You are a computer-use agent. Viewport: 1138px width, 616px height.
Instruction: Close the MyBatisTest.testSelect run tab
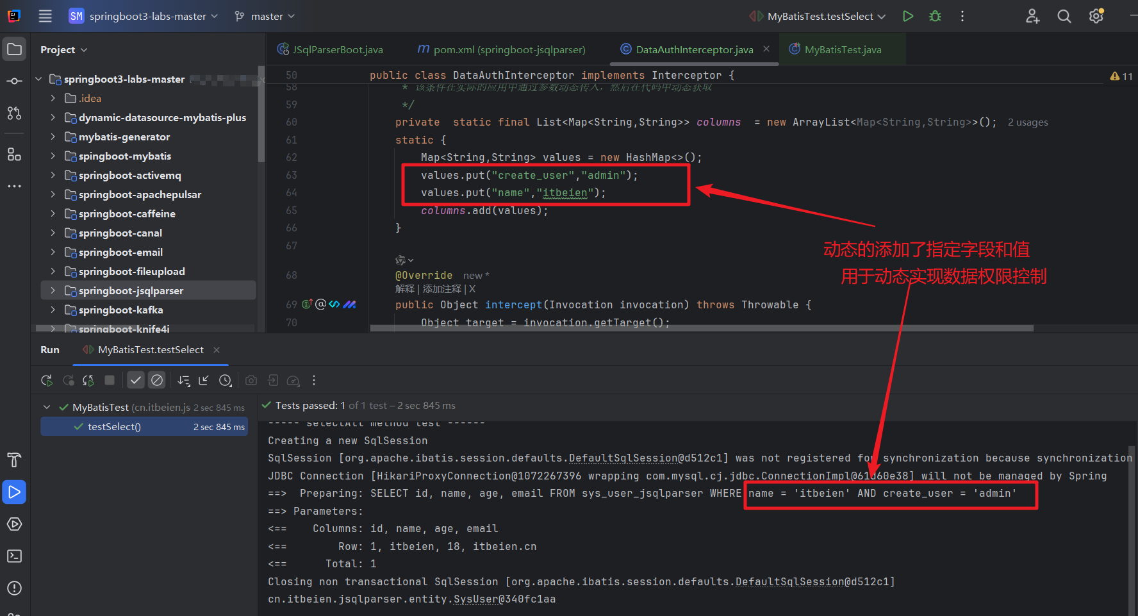217,349
